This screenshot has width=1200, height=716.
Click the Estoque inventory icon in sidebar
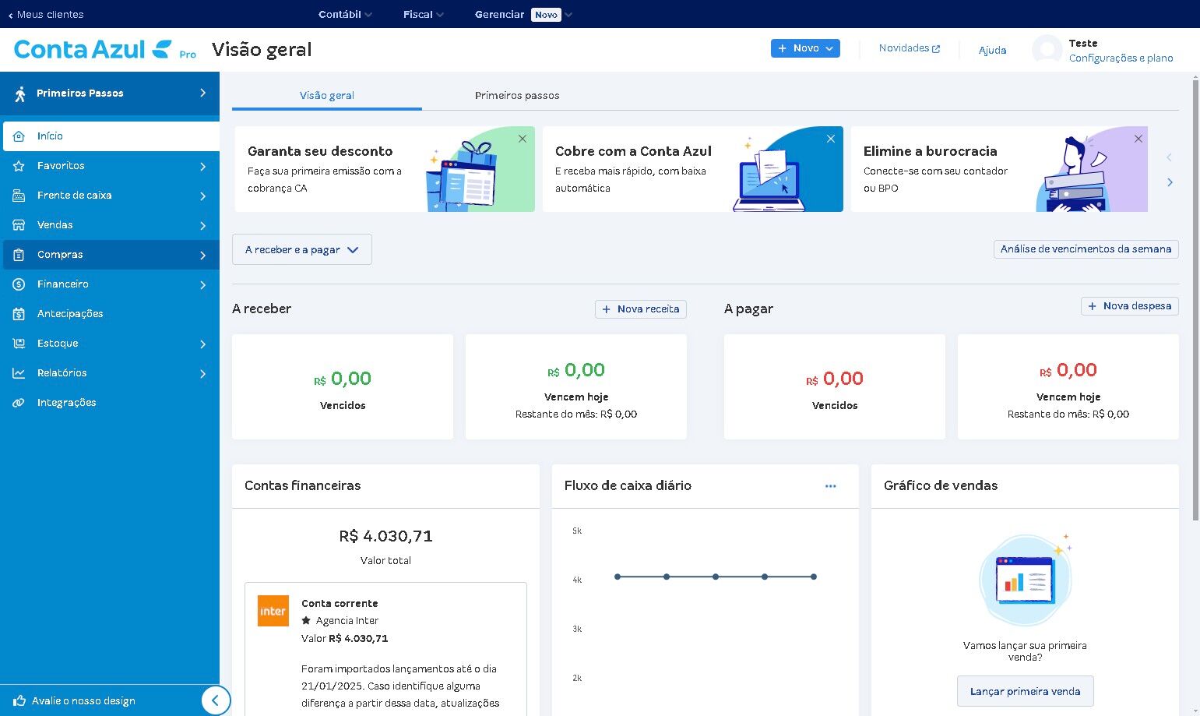(19, 344)
